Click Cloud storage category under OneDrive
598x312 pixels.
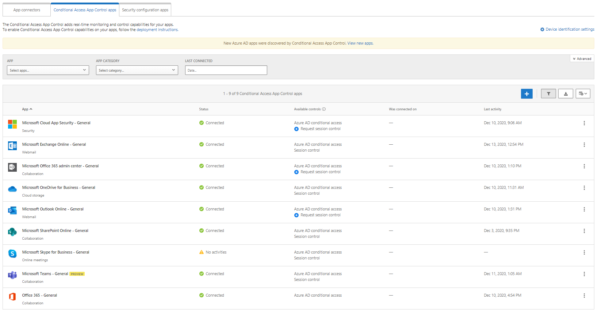[33, 195]
